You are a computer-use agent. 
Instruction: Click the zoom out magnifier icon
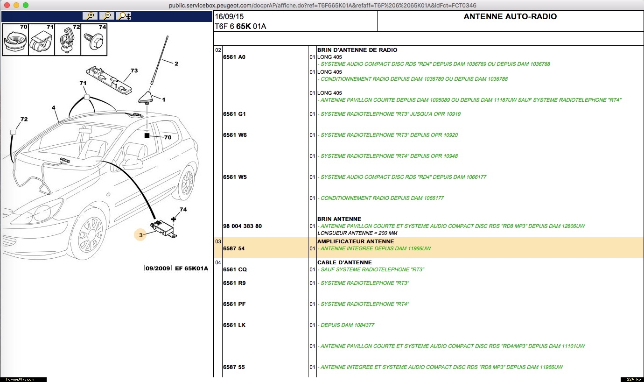107,16
